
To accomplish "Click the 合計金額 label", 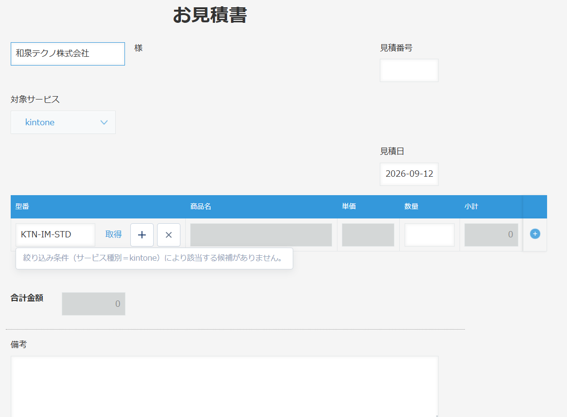I will (27, 298).
